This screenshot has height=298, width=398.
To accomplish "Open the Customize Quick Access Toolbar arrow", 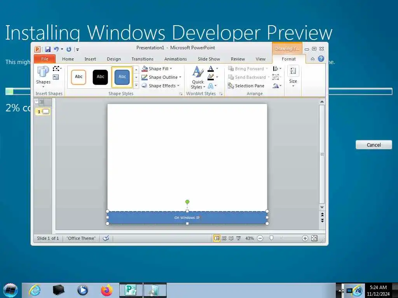I will click(78, 49).
